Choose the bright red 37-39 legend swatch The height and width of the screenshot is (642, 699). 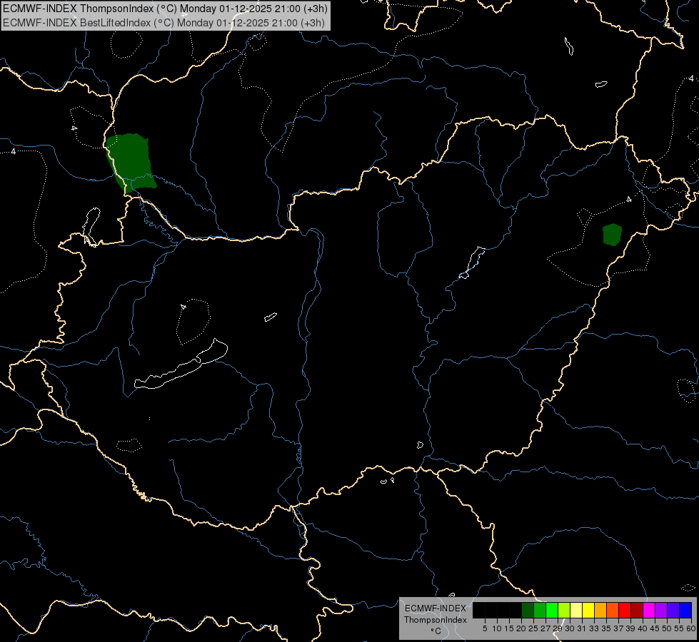625,610
